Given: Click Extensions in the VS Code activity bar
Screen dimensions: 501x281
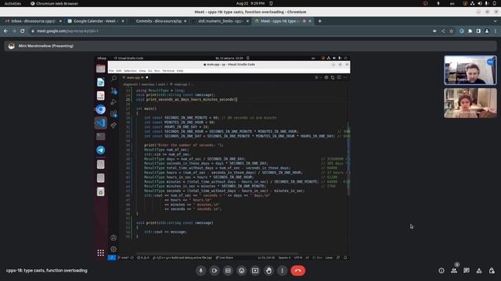Looking at the screenshot, I should [114, 114].
